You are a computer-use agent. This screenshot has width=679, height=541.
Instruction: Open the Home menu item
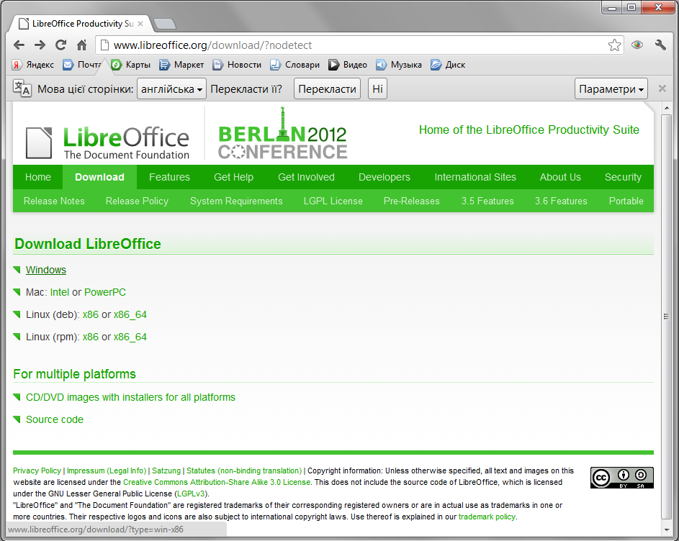(x=38, y=177)
